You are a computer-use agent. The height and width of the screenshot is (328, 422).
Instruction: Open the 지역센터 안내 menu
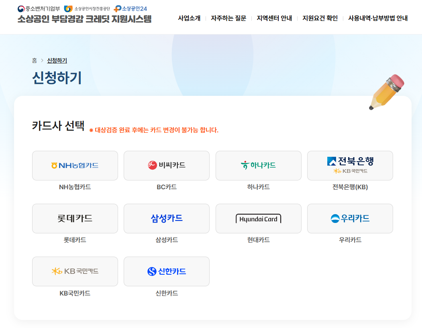click(274, 18)
